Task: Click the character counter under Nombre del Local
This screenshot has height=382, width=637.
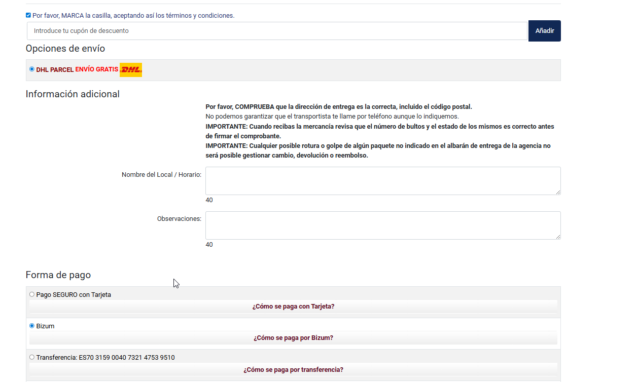Action: point(209,200)
